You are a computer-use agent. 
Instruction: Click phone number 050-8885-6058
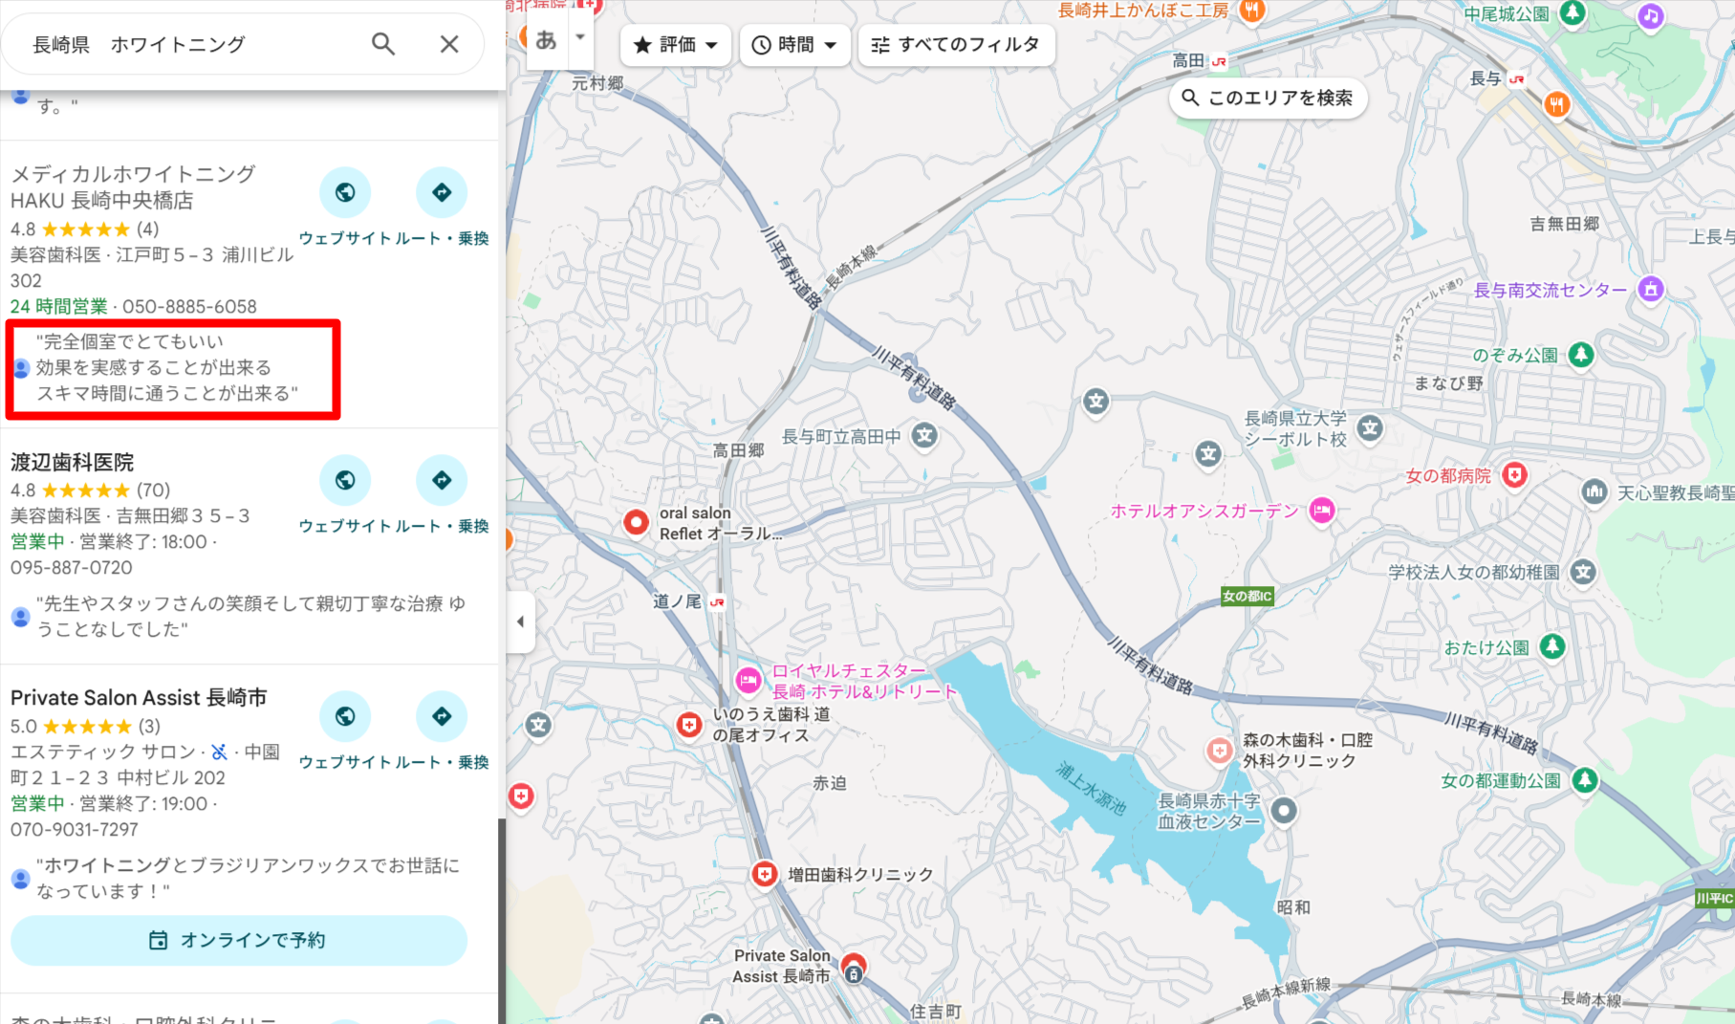tap(189, 307)
